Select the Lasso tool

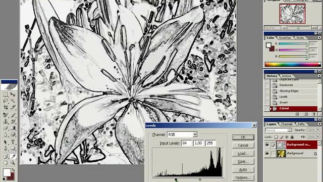(x=6, y=101)
